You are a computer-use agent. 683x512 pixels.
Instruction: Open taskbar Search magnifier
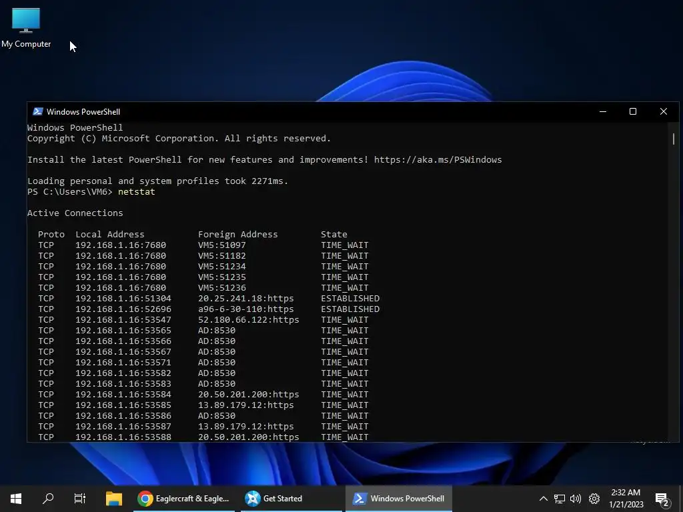(x=48, y=499)
